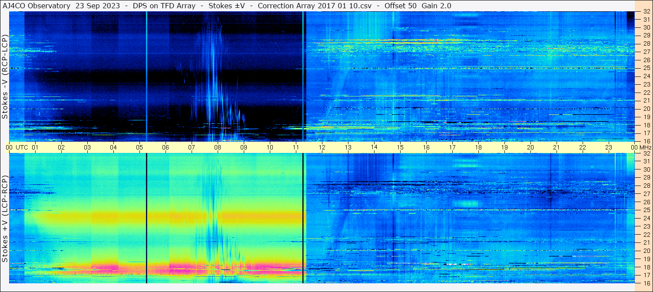Pick the 04 hour tick label

pyautogui.click(x=113, y=147)
